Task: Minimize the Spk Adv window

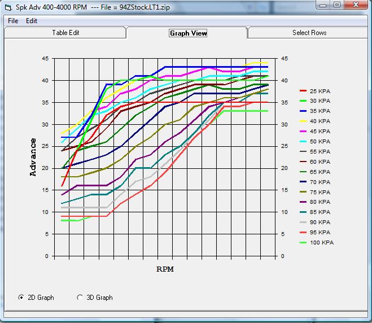Action: coord(323,6)
